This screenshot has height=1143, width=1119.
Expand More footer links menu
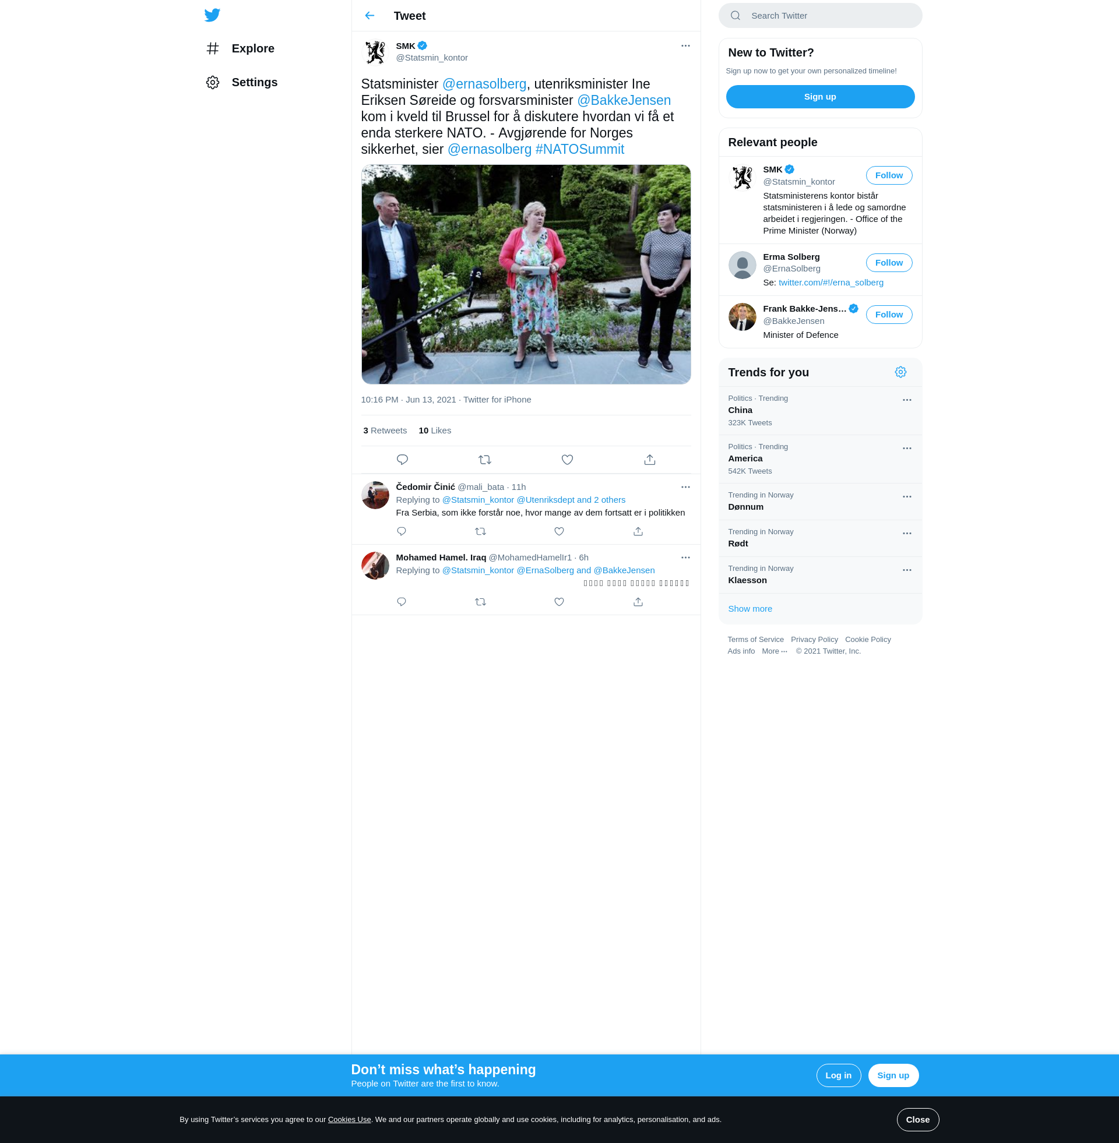tap(774, 651)
